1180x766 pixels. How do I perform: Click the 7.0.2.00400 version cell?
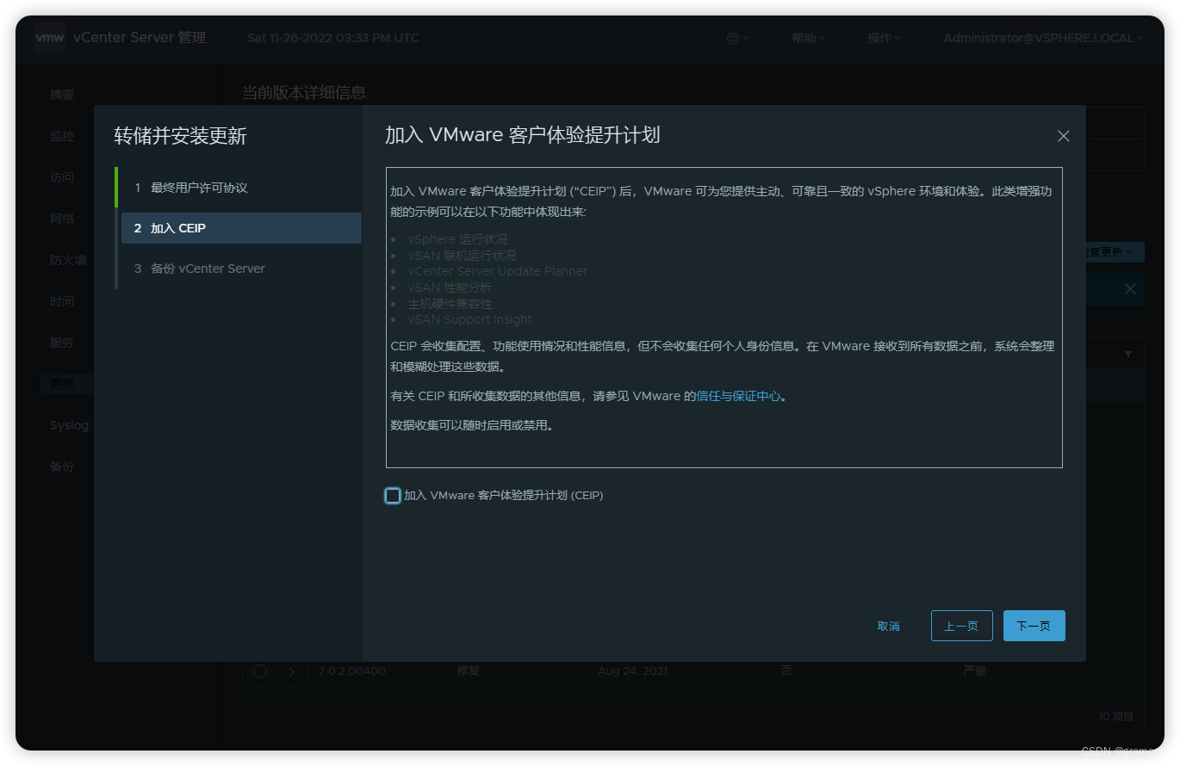click(x=352, y=671)
